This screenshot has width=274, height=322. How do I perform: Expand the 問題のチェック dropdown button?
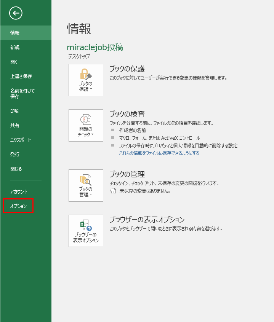pyautogui.click(x=86, y=125)
